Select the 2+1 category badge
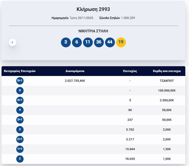The width and height of the screenshot is (189, 166). (x=20, y=139)
